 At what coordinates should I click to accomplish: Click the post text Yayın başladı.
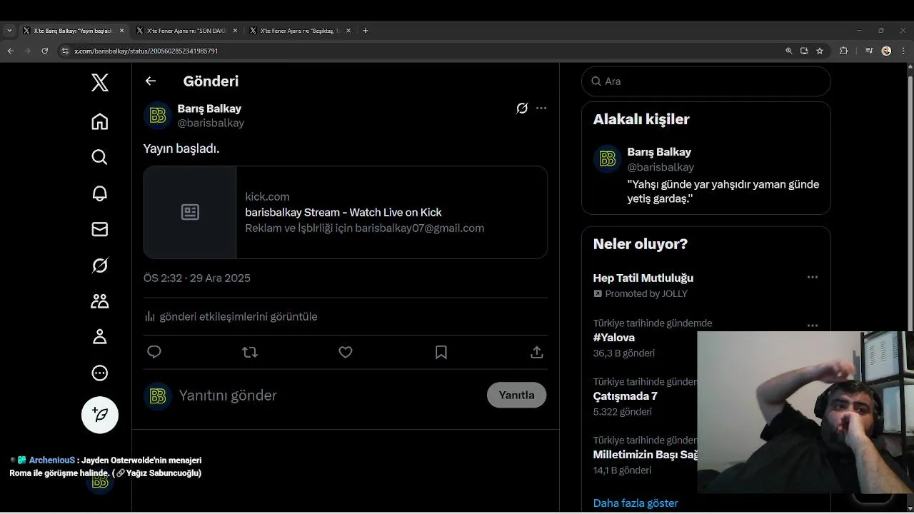click(181, 148)
